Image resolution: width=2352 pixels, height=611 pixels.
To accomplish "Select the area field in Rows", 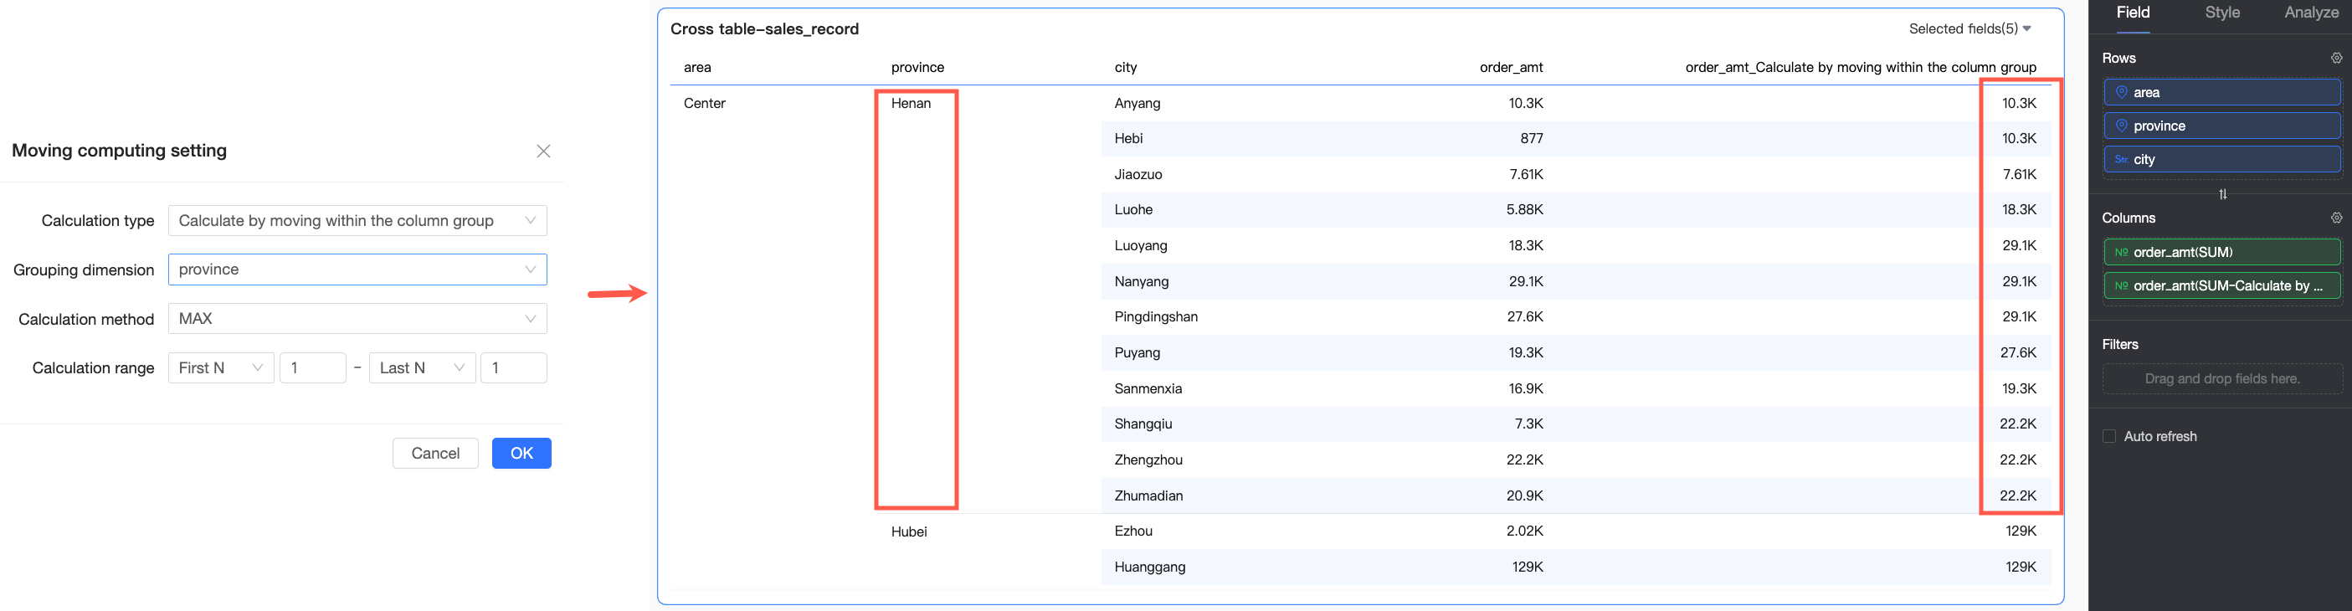I will click(x=2221, y=92).
